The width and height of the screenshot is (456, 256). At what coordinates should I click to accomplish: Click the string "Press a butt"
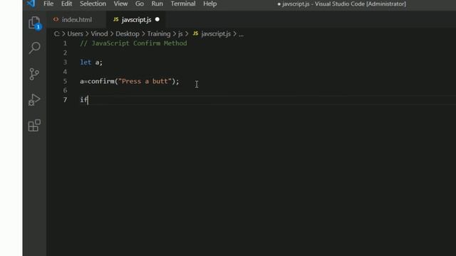tap(145, 81)
